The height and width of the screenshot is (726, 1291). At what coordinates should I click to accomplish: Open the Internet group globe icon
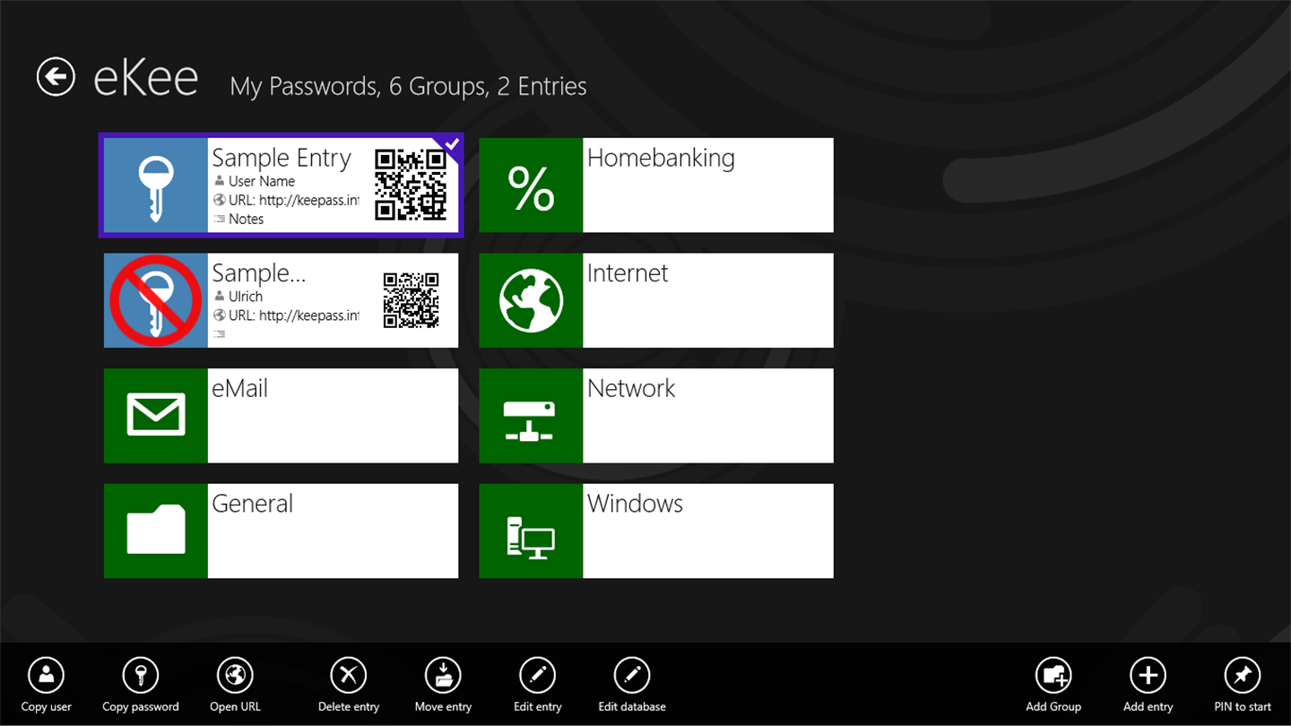(x=532, y=300)
